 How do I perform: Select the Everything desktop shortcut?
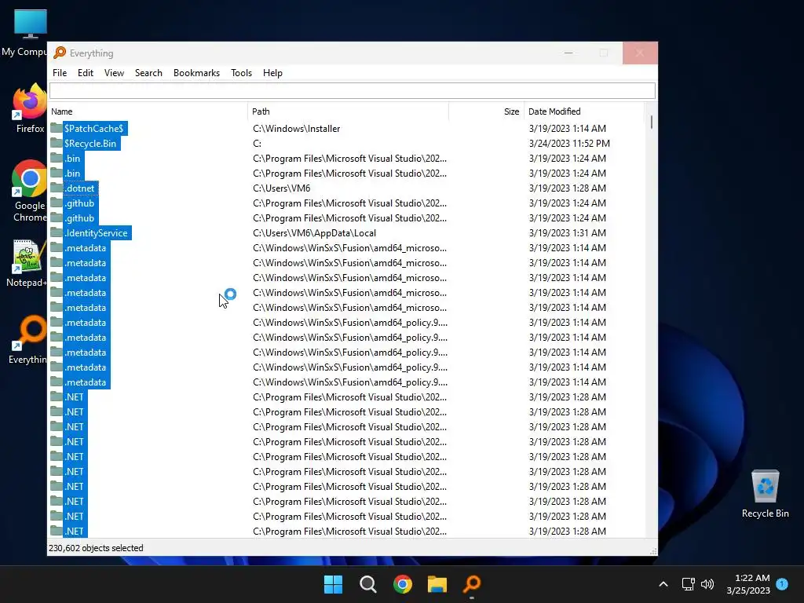(x=29, y=339)
